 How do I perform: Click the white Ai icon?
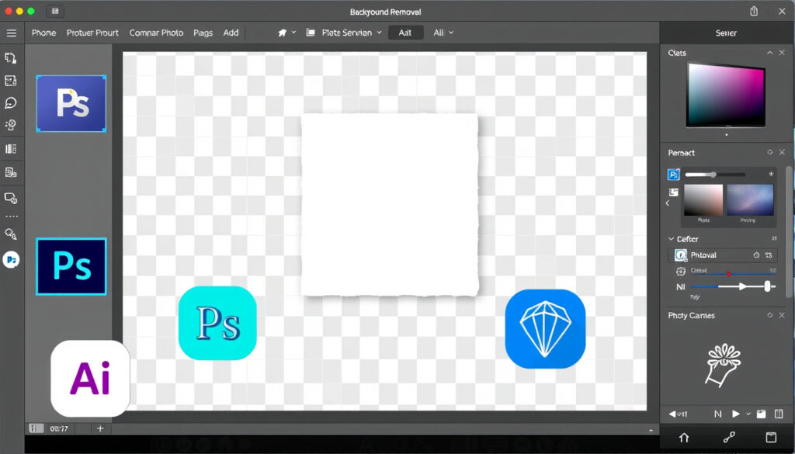pyautogui.click(x=90, y=378)
